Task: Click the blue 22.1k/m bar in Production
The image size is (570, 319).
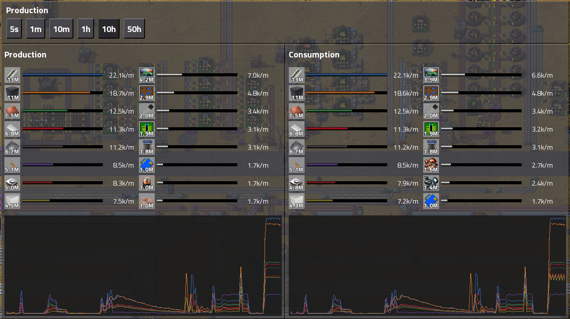Action: pyautogui.click(x=62, y=75)
